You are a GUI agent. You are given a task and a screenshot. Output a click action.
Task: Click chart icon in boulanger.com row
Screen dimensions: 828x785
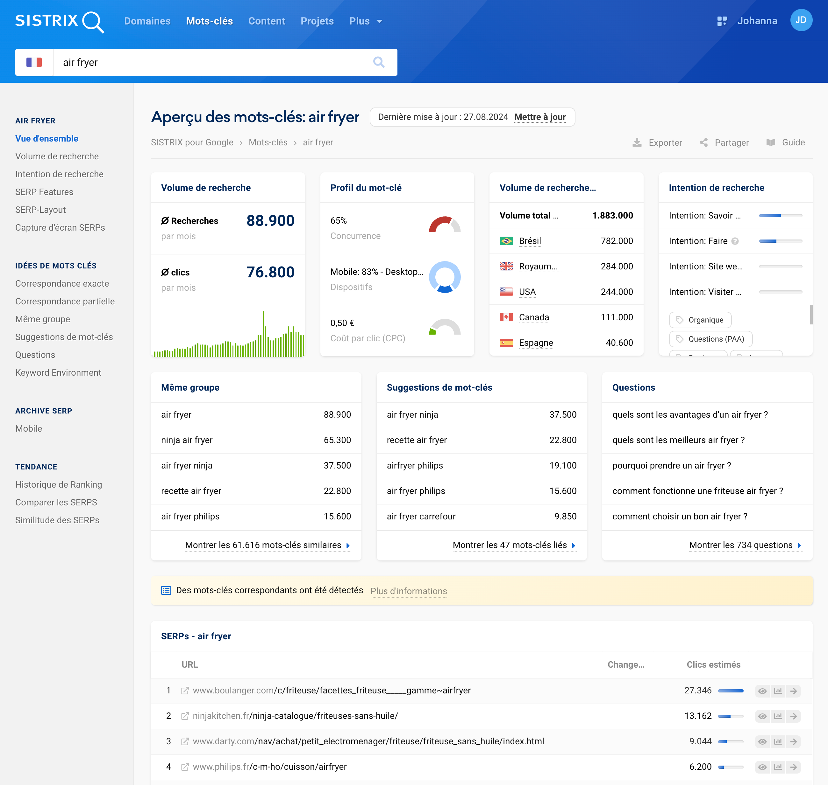pos(778,691)
